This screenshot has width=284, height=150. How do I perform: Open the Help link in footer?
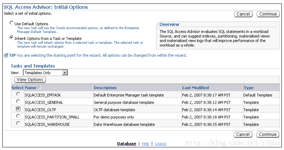pos(145,144)
